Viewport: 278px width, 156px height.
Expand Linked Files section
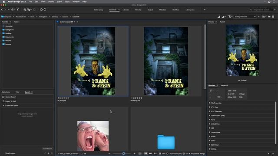[209, 124]
